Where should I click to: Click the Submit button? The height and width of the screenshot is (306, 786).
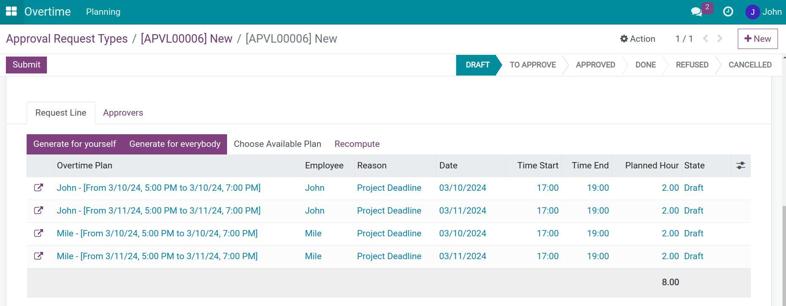(x=26, y=65)
